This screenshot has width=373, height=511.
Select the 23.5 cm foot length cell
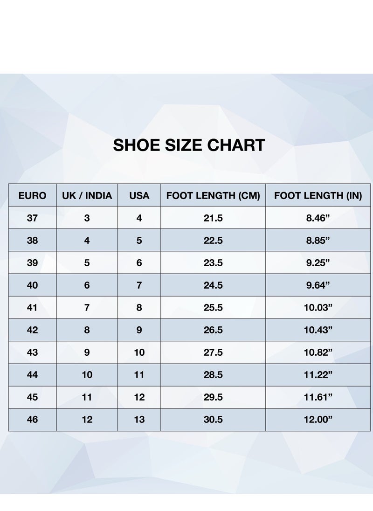click(x=213, y=262)
